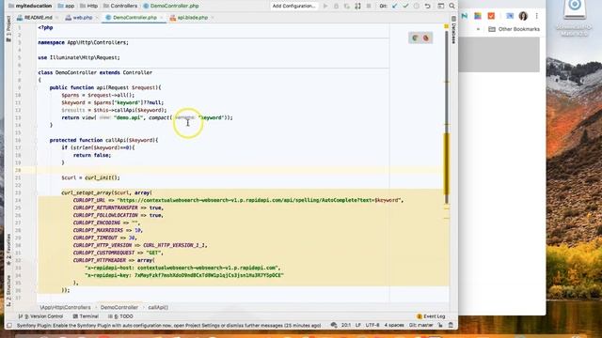Click the trash icon in the status bar
Viewport: 602px width, 338px height.
(451, 325)
